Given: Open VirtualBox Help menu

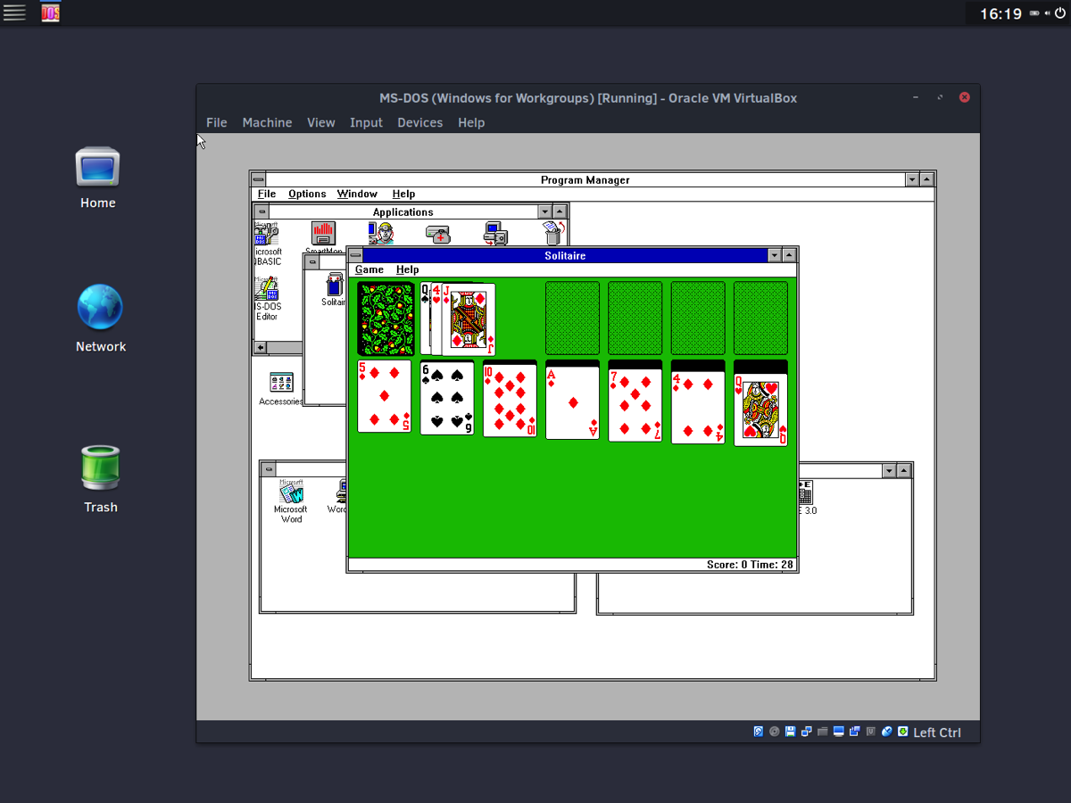Looking at the screenshot, I should pyautogui.click(x=471, y=122).
